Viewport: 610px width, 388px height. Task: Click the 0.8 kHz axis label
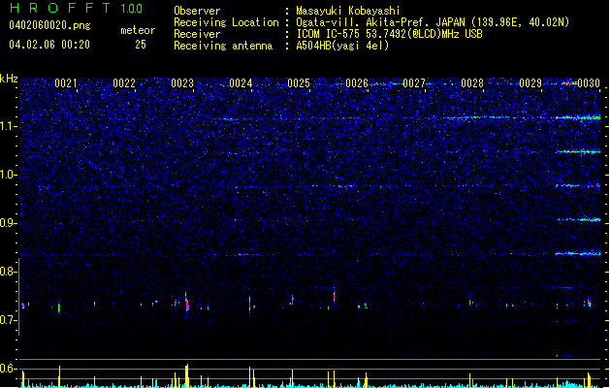(x=9, y=272)
